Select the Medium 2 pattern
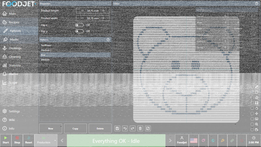This screenshot has height=147, width=261. tap(75, 50)
